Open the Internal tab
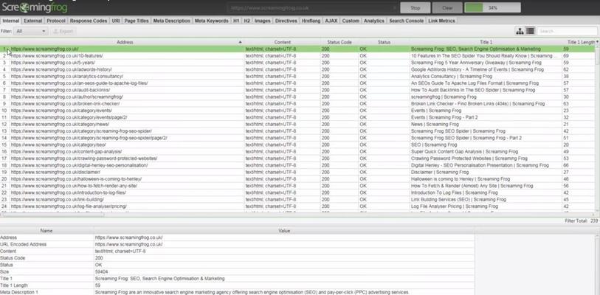The image size is (600, 295). [x=11, y=21]
